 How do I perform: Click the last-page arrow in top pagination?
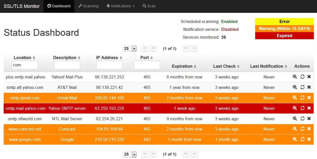pyautogui.click(x=195, y=49)
